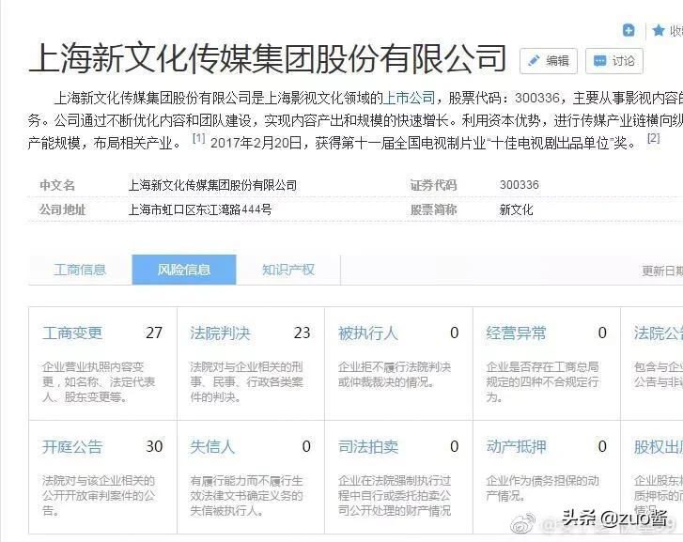Viewport: 683px width, 542px height.
Task: Click the star favorite icon
Action: pyautogui.click(x=659, y=30)
